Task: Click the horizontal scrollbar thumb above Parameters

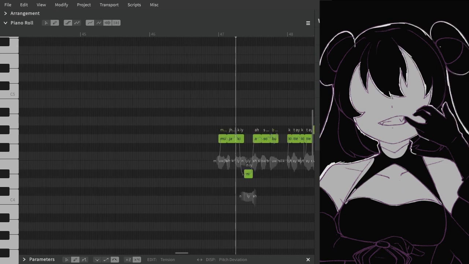Action: tap(182, 253)
